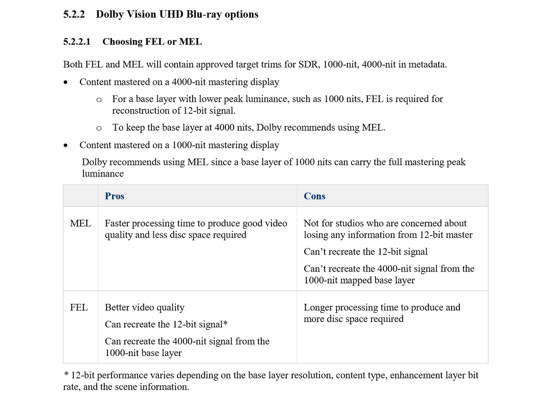Click the "Longer processing time" FEL cons cell
The image size is (553, 394).
pyautogui.click(x=382, y=313)
